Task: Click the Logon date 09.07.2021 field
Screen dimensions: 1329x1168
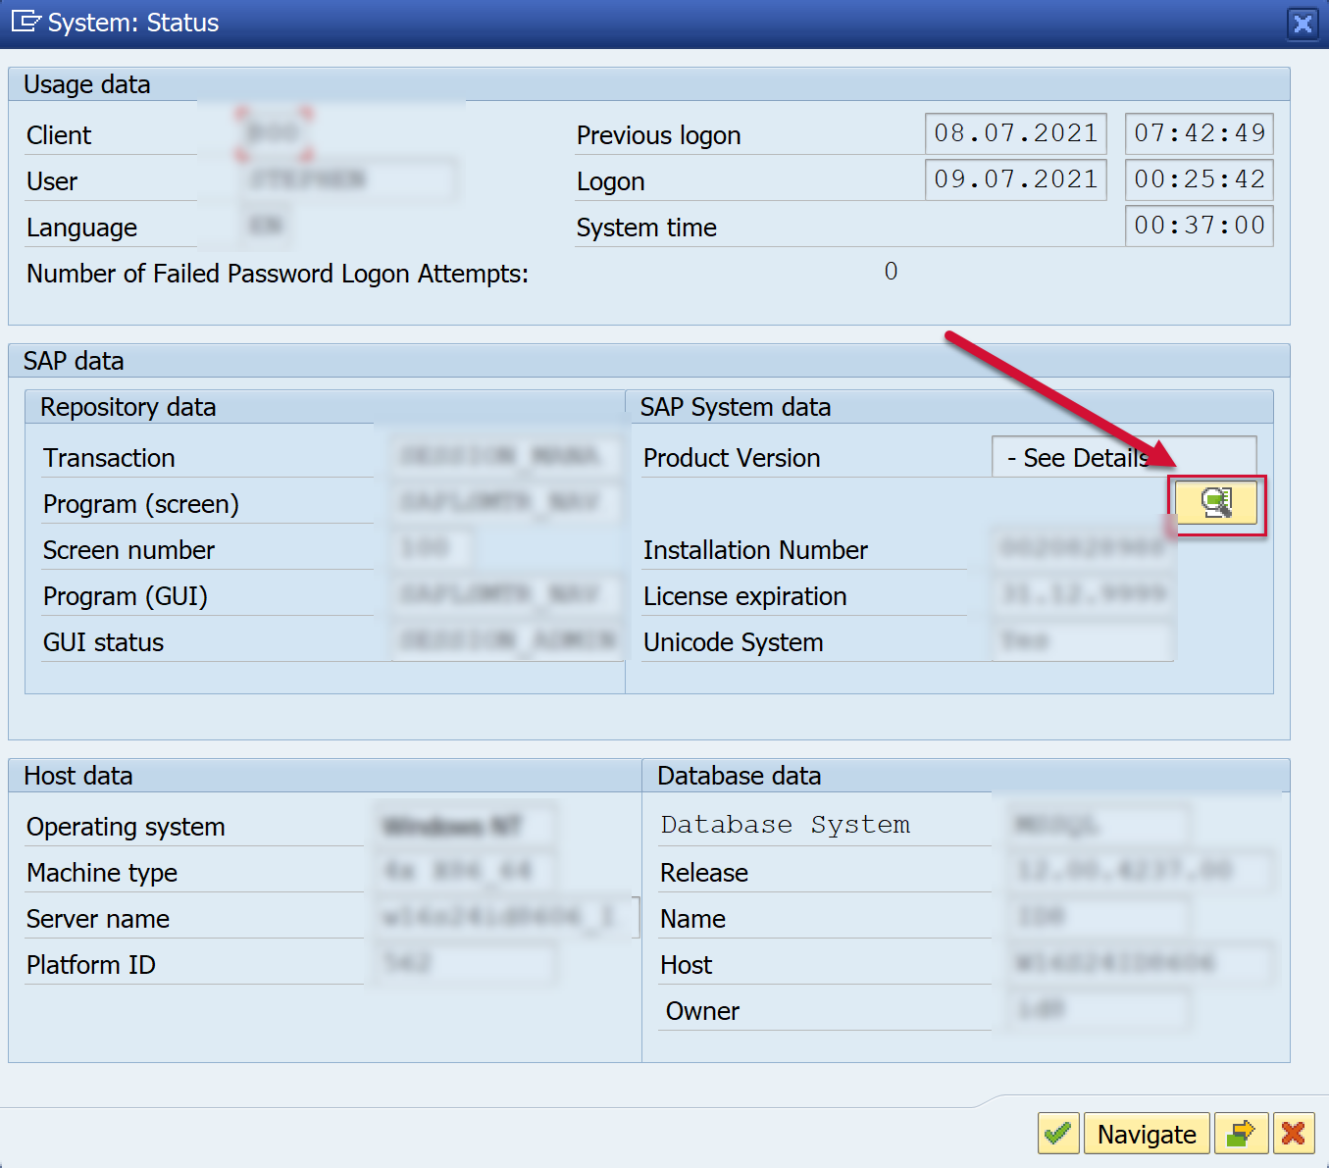Action: point(1015,179)
